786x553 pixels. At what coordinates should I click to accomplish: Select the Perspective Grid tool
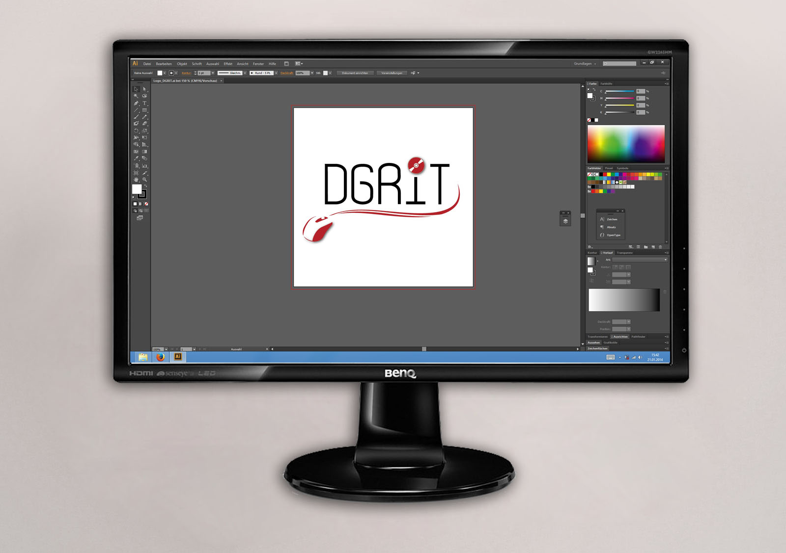click(144, 144)
